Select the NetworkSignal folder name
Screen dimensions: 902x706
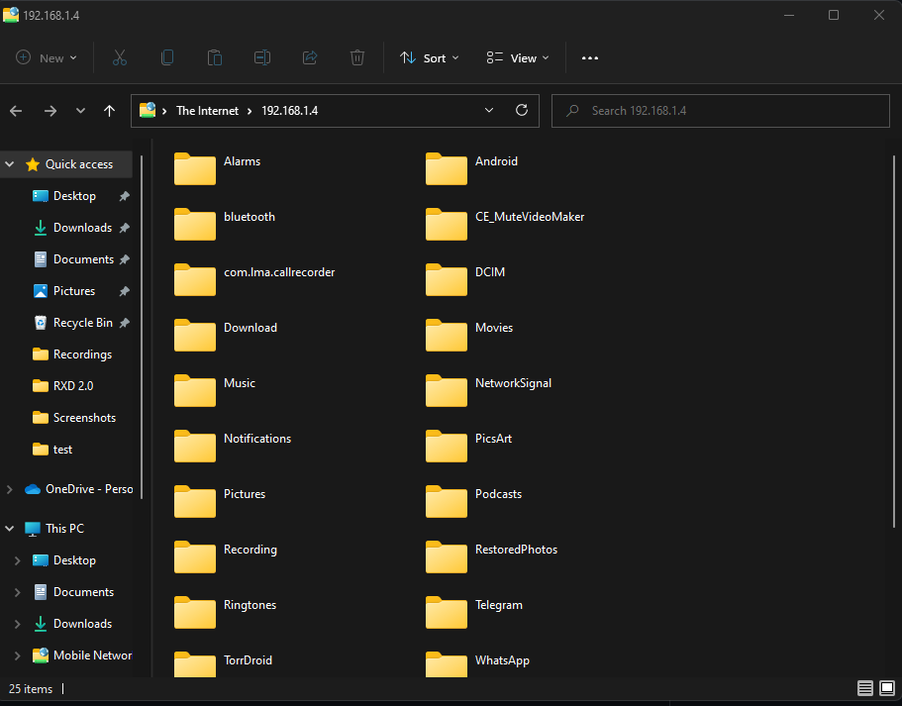point(513,383)
